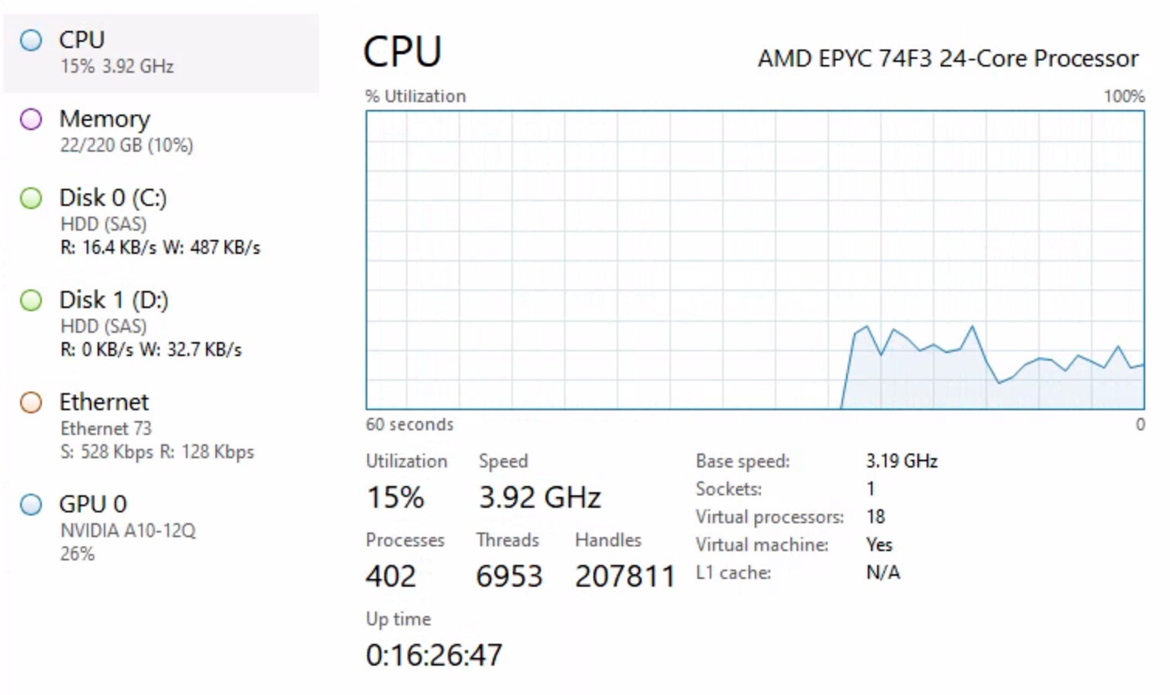Click the Disk 0 (C:) green circle icon
Viewport: 1170px width, 695px height.
pyautogui.click(x=31, y=198)
